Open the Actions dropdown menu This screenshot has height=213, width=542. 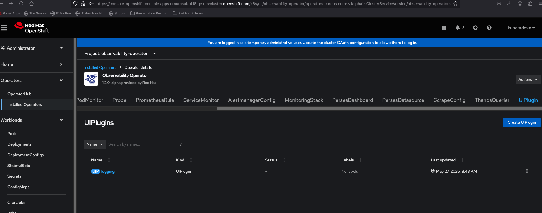point(528,79)
